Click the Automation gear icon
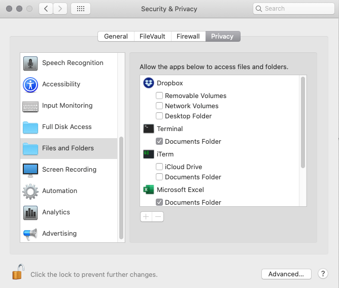Screen dimensions: 339x288 (x=30, y=191)
